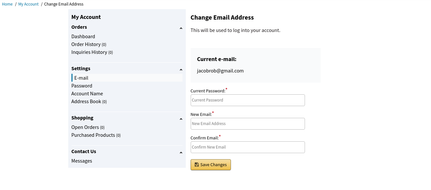Open the Address Book
Screen dimensions: 431x190
click(x=86, y=102)
